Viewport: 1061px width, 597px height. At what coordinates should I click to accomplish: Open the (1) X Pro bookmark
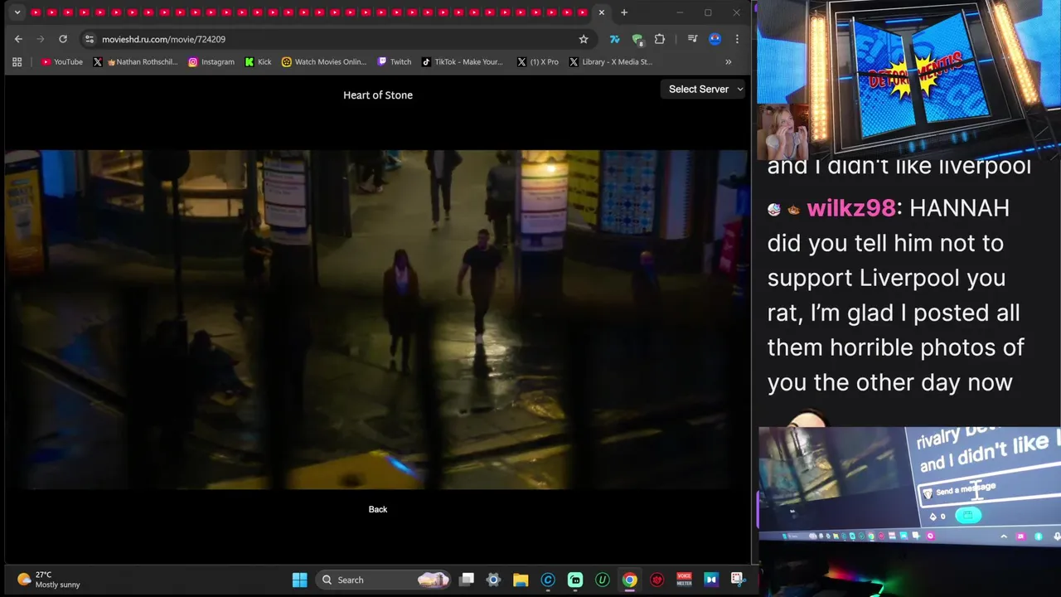click(x=538, y=61)
